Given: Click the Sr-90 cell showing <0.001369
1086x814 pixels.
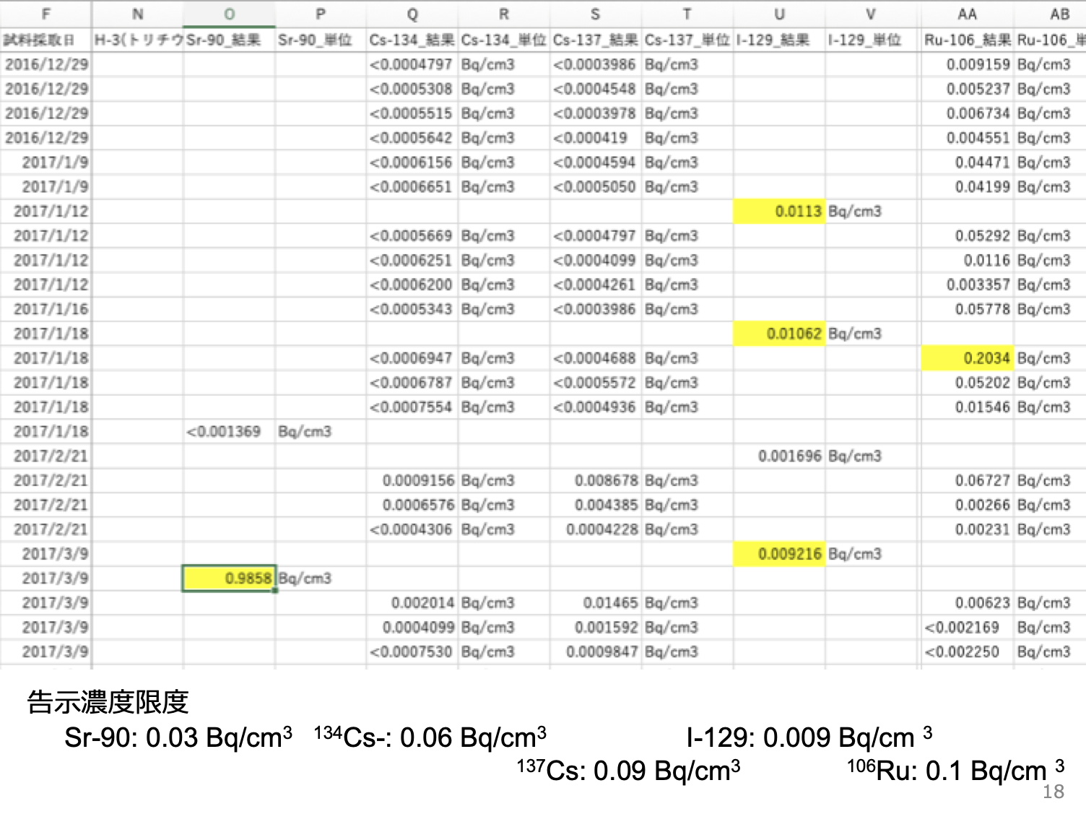Looking at the screenshot, I should tap(229, 432).
